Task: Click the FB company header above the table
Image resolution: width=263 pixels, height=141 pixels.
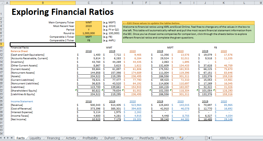Action: coord(216,48)
